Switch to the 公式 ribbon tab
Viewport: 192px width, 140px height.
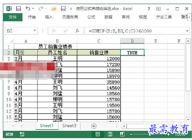click(91, 17)
